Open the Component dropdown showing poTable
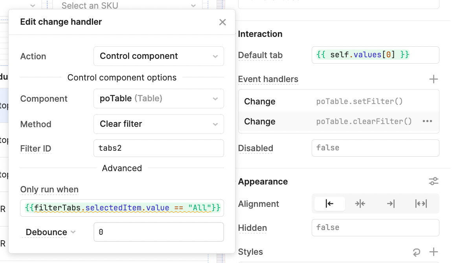 158,99
